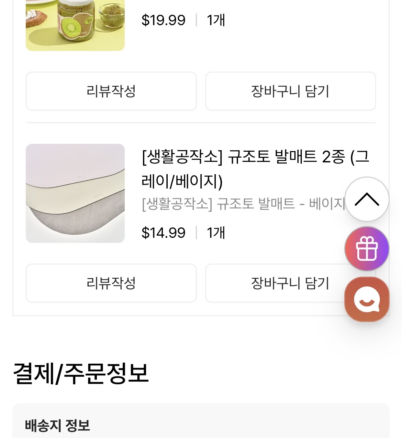Open the 규조토 발매트 product image
The height and width of the screenshot is (438, 402).
point(75,193)
